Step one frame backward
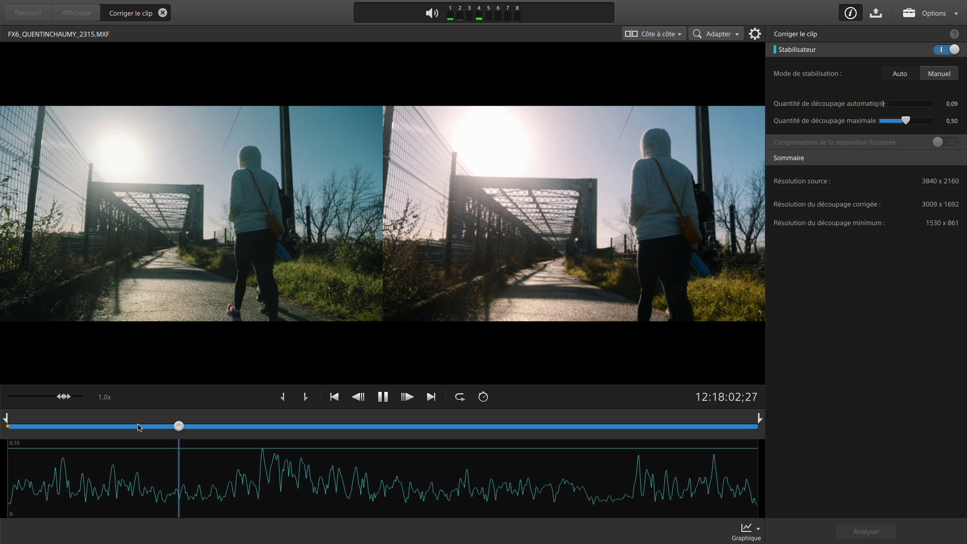This screenshot has height=544, width=967. (358, 397)
